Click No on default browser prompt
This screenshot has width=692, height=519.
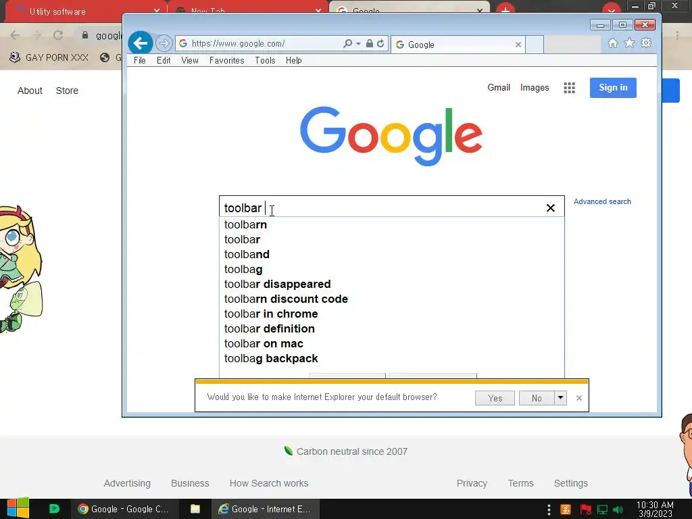(537, 398)
